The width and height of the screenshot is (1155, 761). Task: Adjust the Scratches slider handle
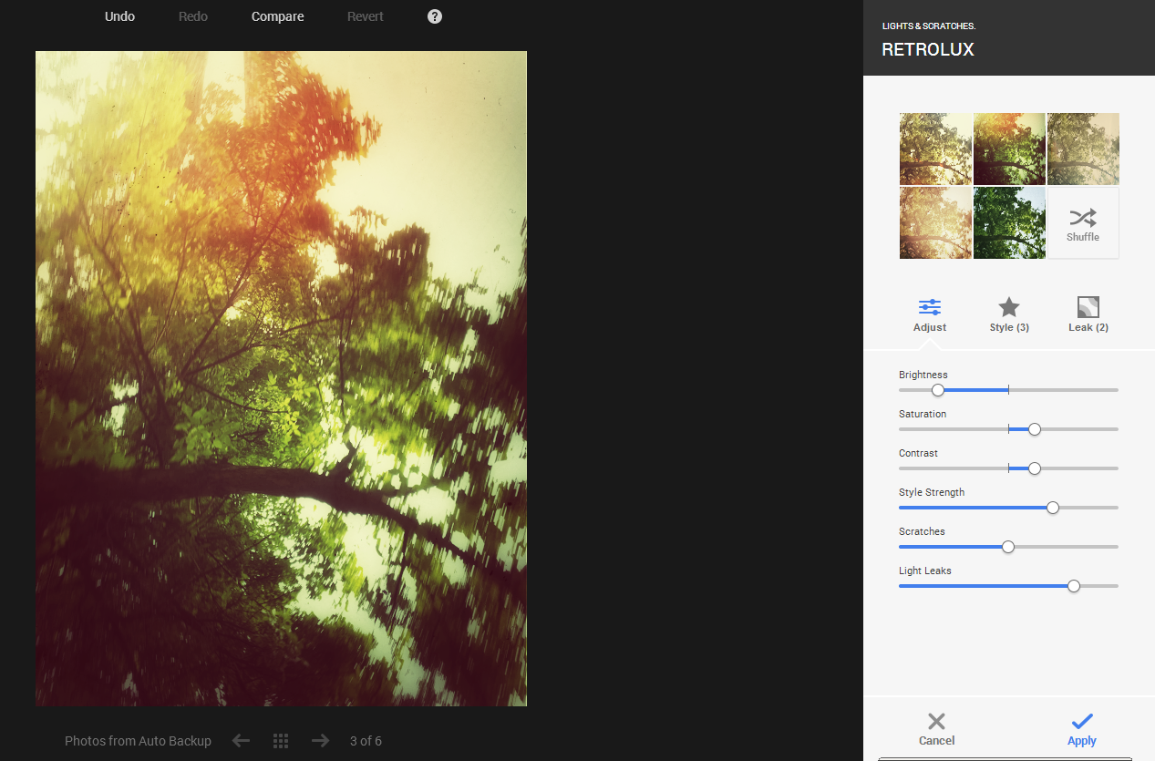pos(1008,547)
